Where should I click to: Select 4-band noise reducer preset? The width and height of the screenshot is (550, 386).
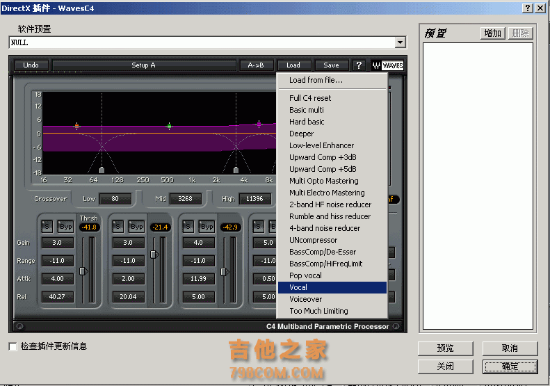click(332, 228)
